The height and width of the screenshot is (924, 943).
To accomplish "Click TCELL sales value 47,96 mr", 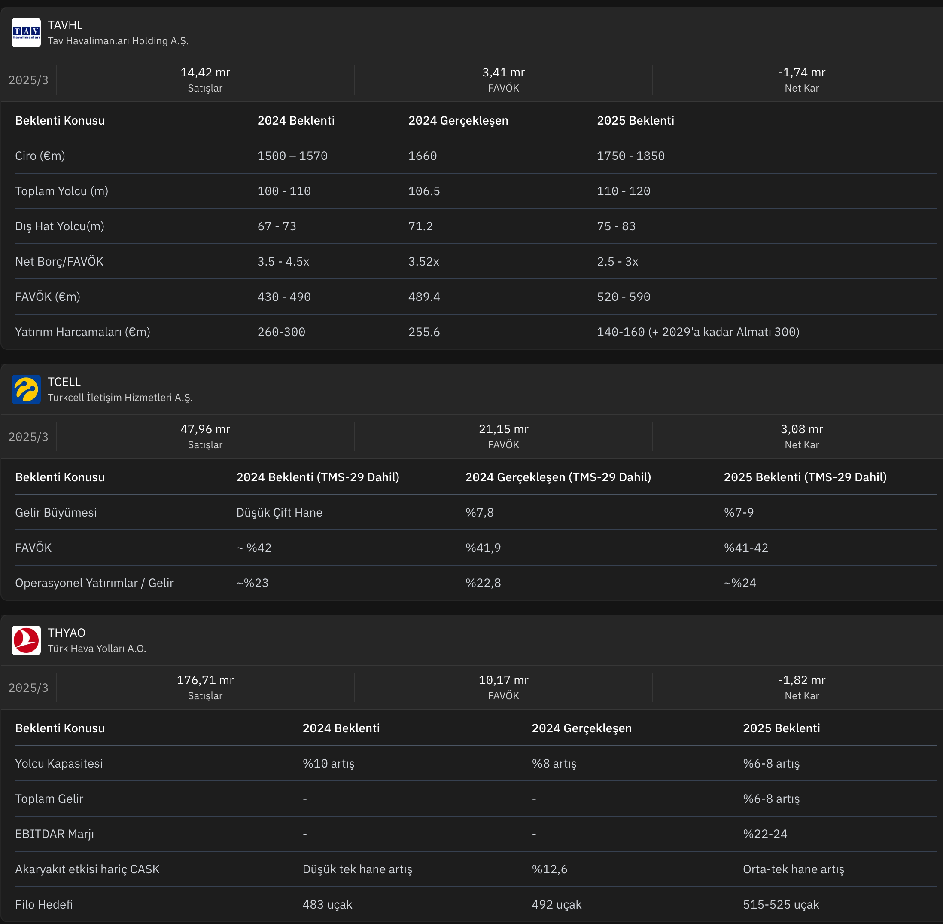I will [x=205, y=429].
